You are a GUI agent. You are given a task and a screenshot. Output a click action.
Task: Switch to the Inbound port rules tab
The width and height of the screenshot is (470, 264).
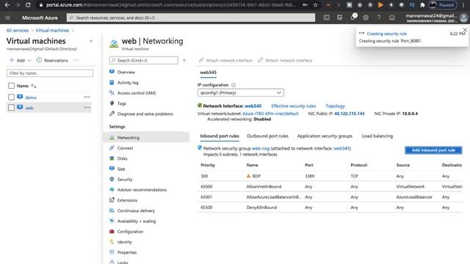220,136
